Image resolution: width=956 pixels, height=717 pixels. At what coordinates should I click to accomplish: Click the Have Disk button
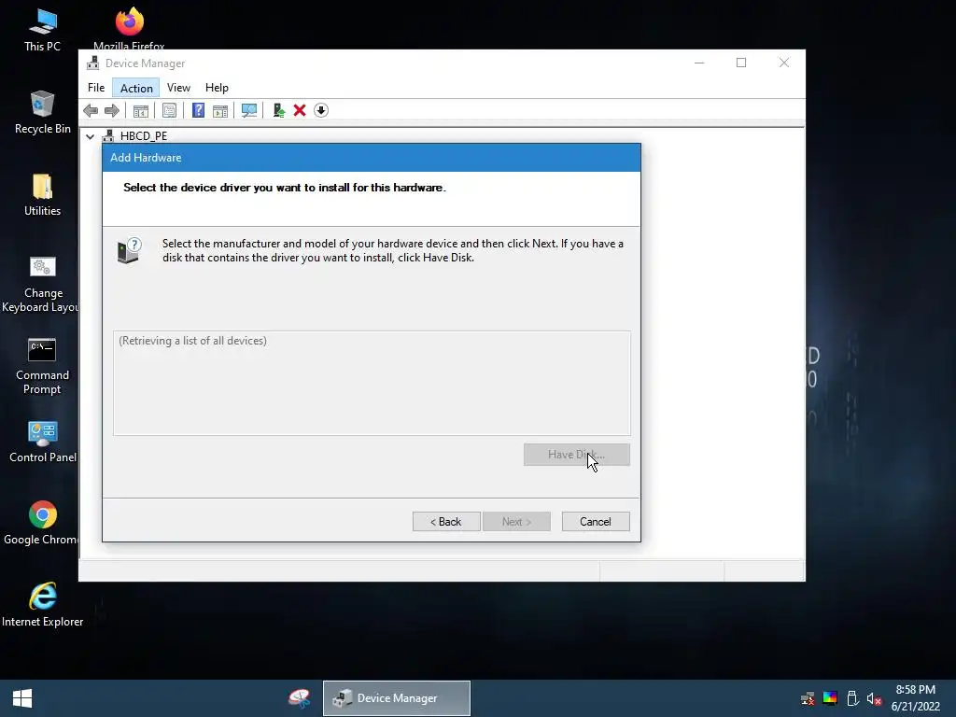pos(577,455)
